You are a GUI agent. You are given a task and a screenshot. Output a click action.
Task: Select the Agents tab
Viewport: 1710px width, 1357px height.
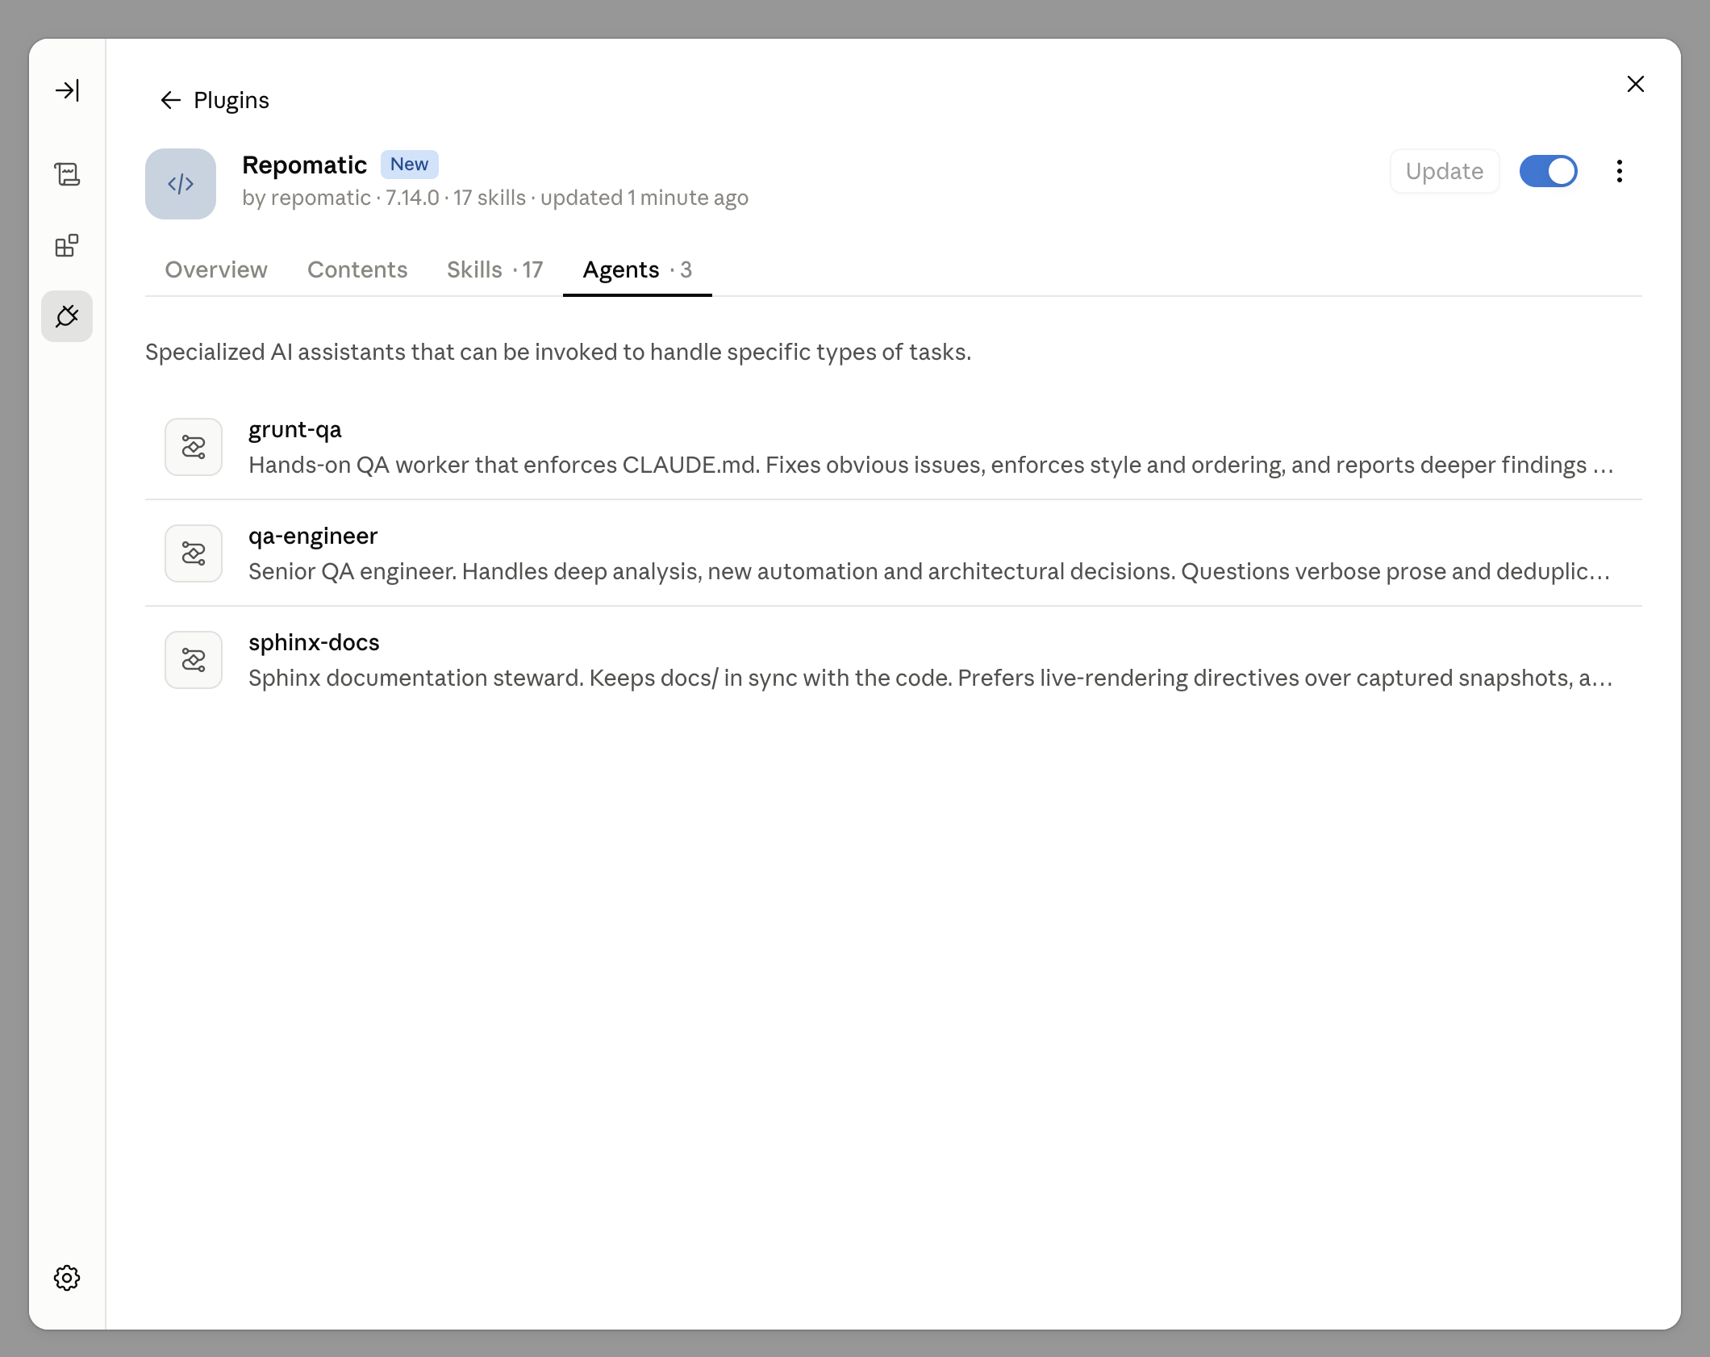637,269
